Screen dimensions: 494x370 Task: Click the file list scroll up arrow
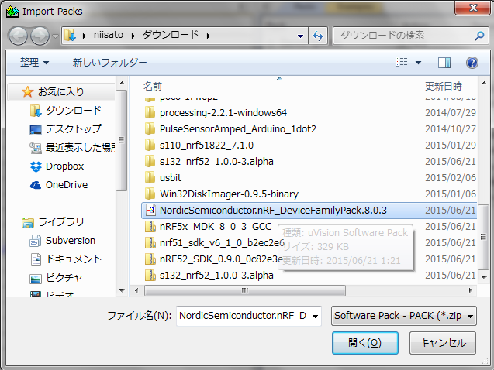(x=484, y=83)
